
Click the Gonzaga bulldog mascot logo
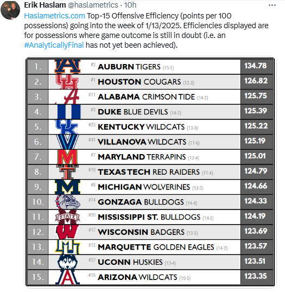point(67,202)
